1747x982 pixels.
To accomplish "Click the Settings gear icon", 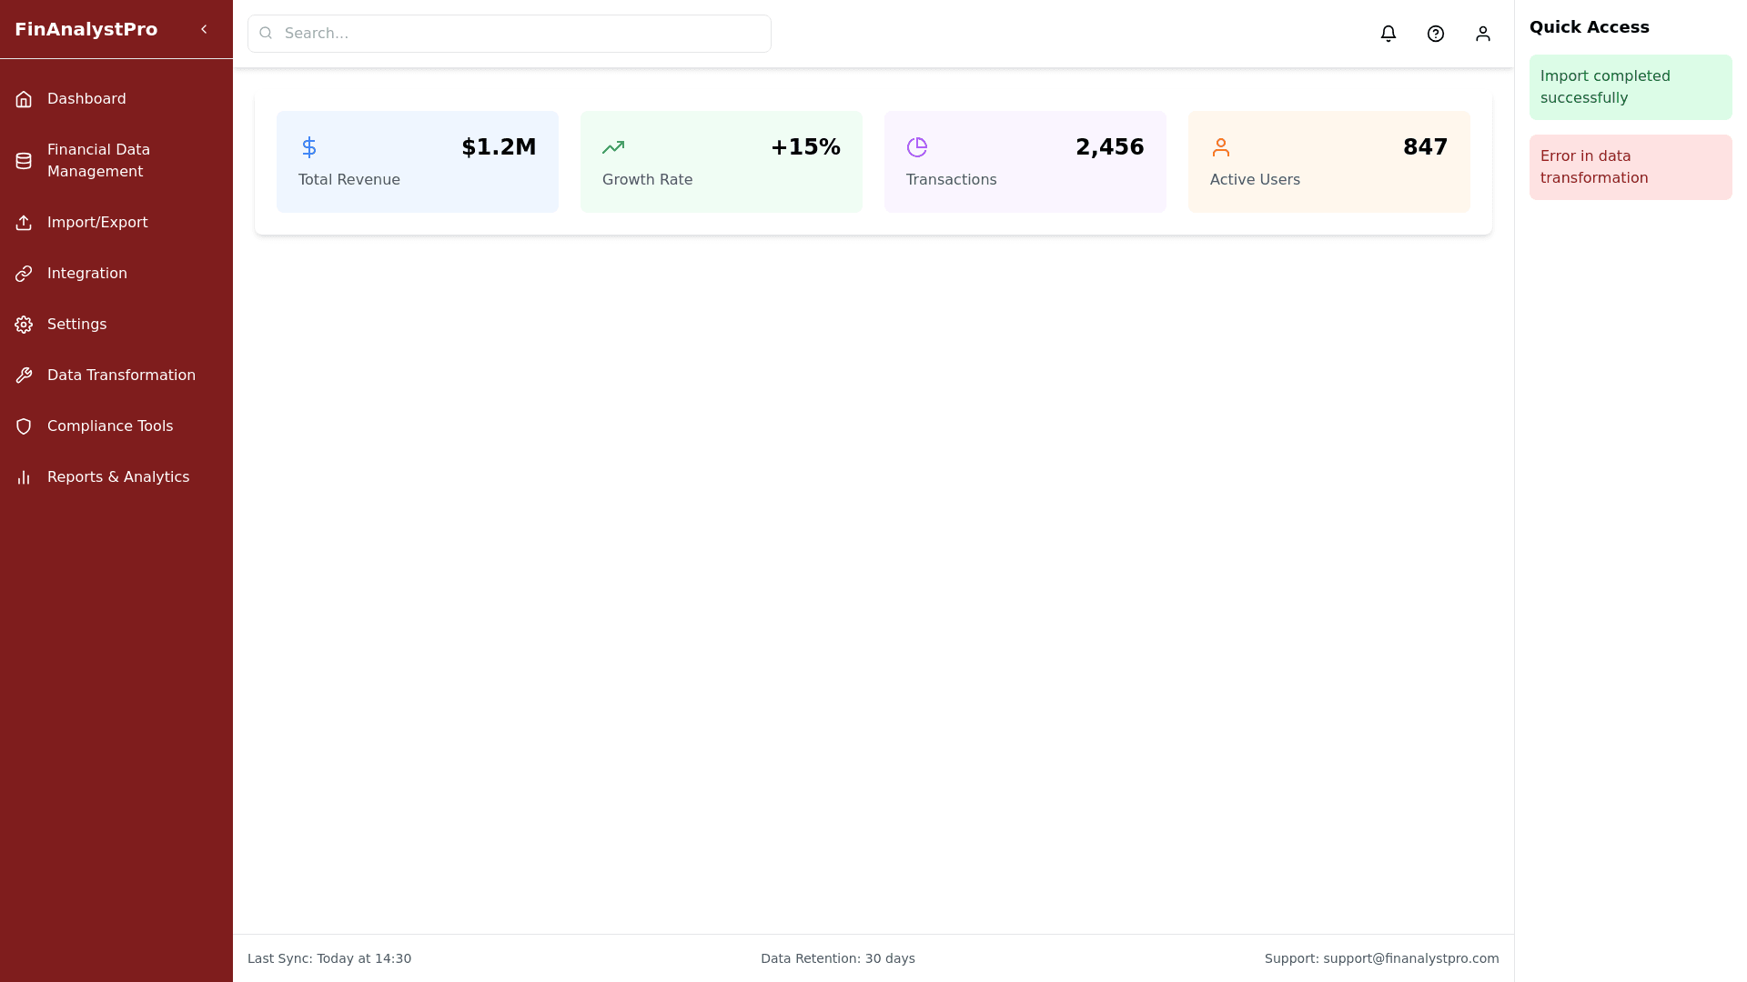I will point(24,324).
